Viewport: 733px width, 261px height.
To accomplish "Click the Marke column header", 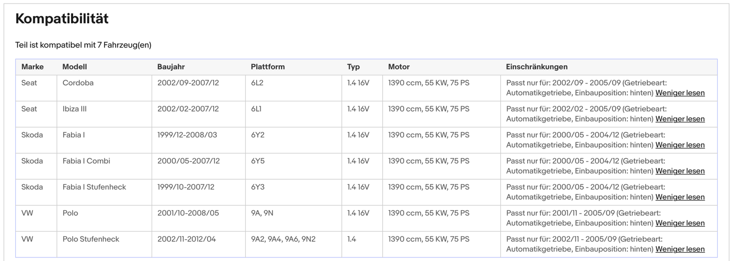I will point(32,67).
